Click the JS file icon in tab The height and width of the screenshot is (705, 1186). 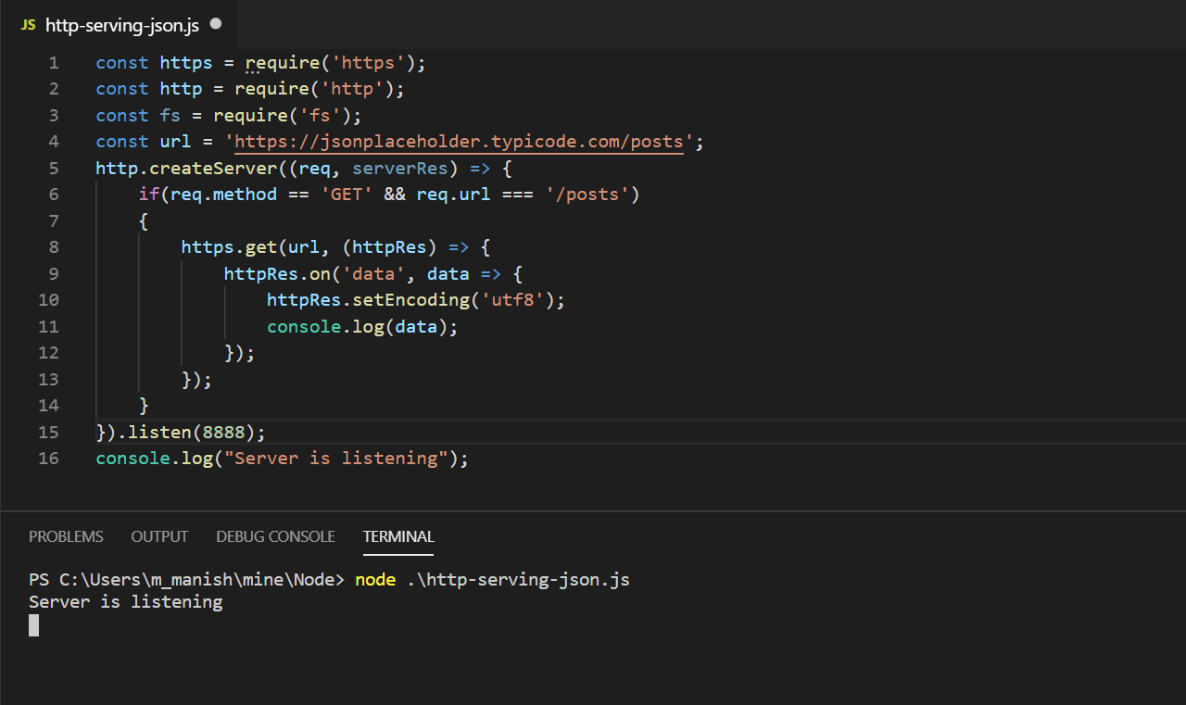(28, 26)
